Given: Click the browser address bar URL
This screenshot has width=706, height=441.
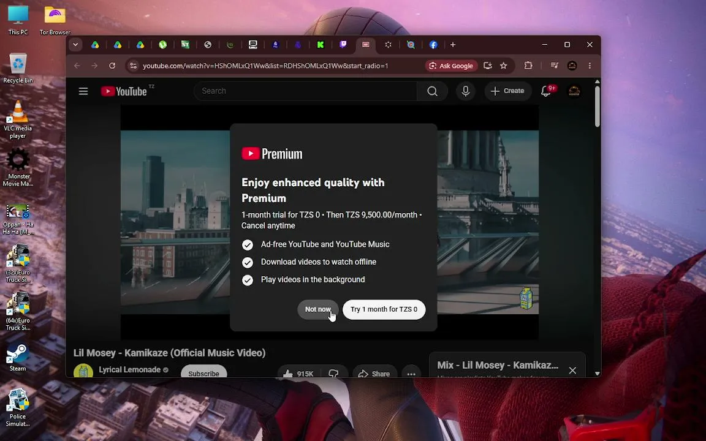Looking at the screenshot, I should pyautogui.click(x=265, y=66).
